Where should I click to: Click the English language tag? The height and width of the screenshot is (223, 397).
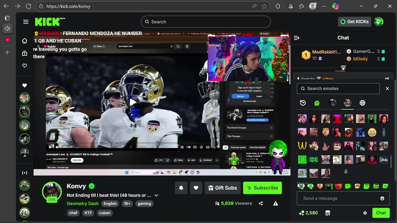[110, 203]
